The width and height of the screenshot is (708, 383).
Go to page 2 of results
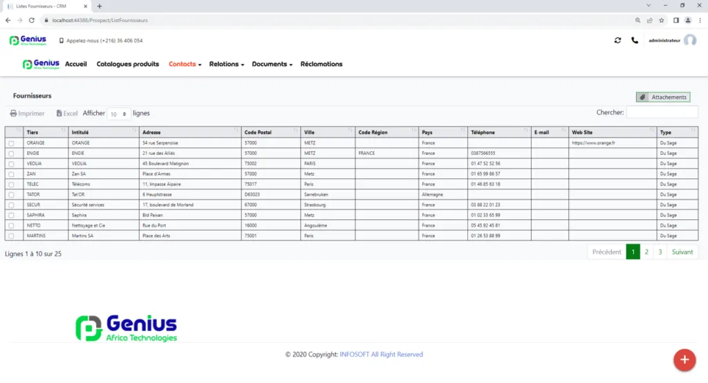(646, 252)
